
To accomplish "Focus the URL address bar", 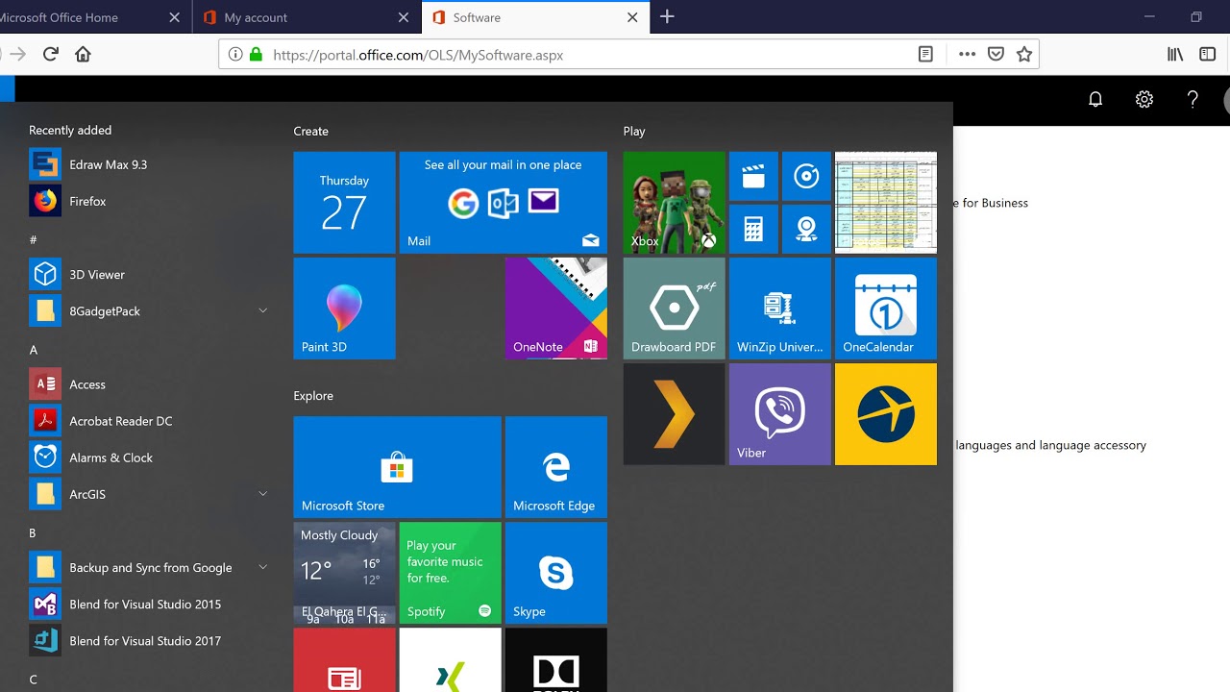I will (x=630, y=55).
